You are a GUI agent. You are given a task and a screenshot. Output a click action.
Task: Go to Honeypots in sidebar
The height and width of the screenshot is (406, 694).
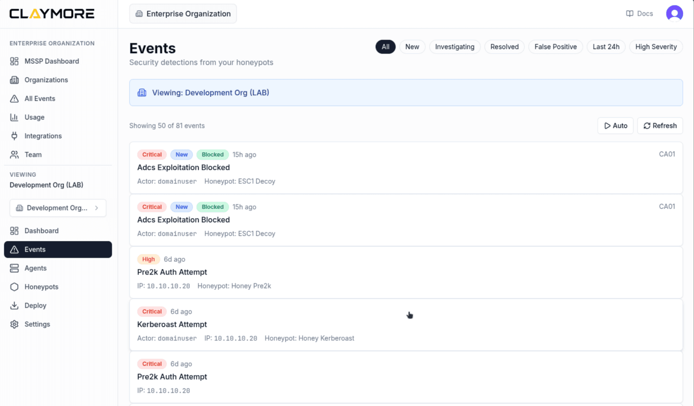(x=58, y=287)
